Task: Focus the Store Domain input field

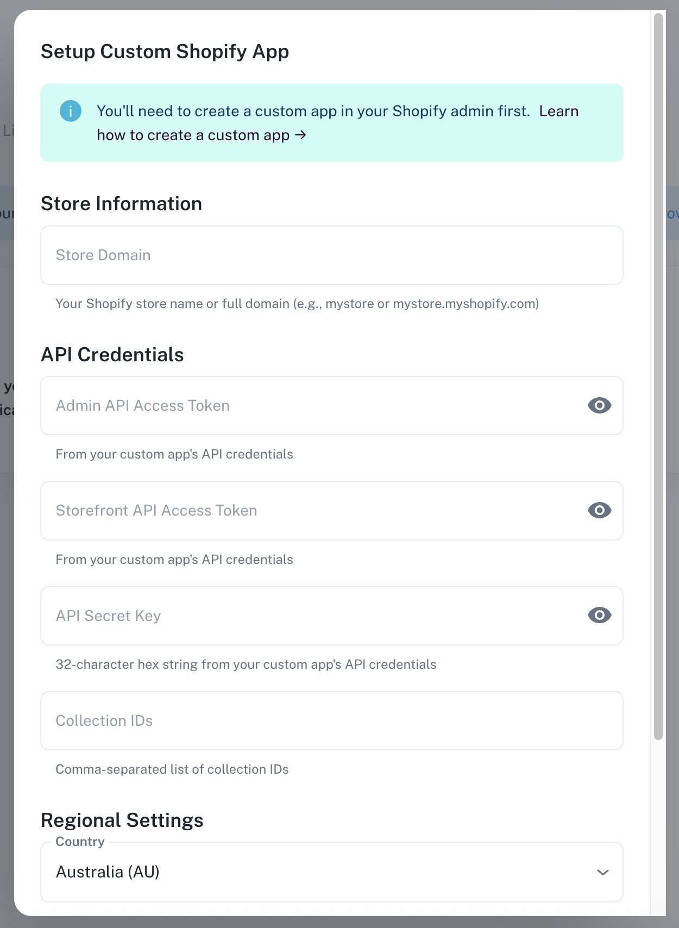Action: pos(332,255)
